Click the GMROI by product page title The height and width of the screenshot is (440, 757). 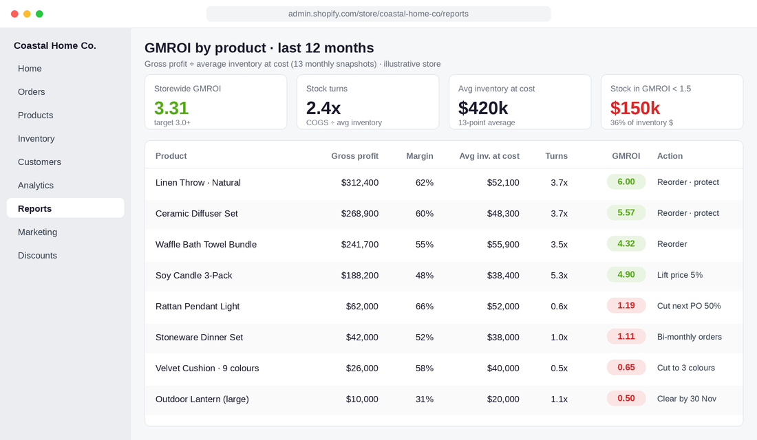point(259,47)
